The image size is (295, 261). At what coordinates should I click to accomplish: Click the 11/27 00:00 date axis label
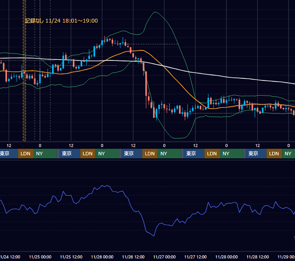click(x=164, y=257)
